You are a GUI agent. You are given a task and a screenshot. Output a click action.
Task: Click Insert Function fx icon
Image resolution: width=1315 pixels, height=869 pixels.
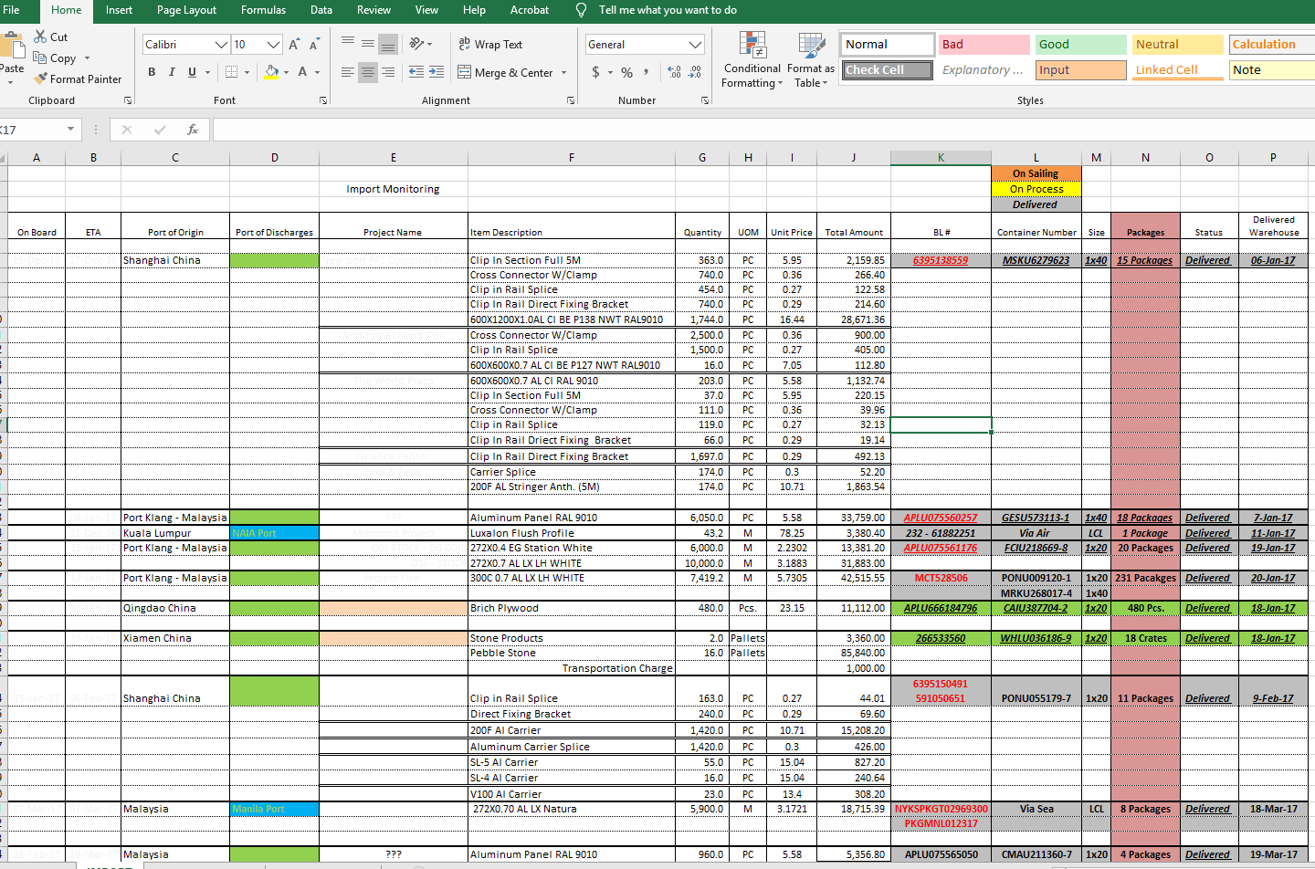[x=193, y=130]
